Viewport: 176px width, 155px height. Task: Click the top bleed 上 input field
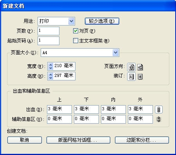click(59, 109)
